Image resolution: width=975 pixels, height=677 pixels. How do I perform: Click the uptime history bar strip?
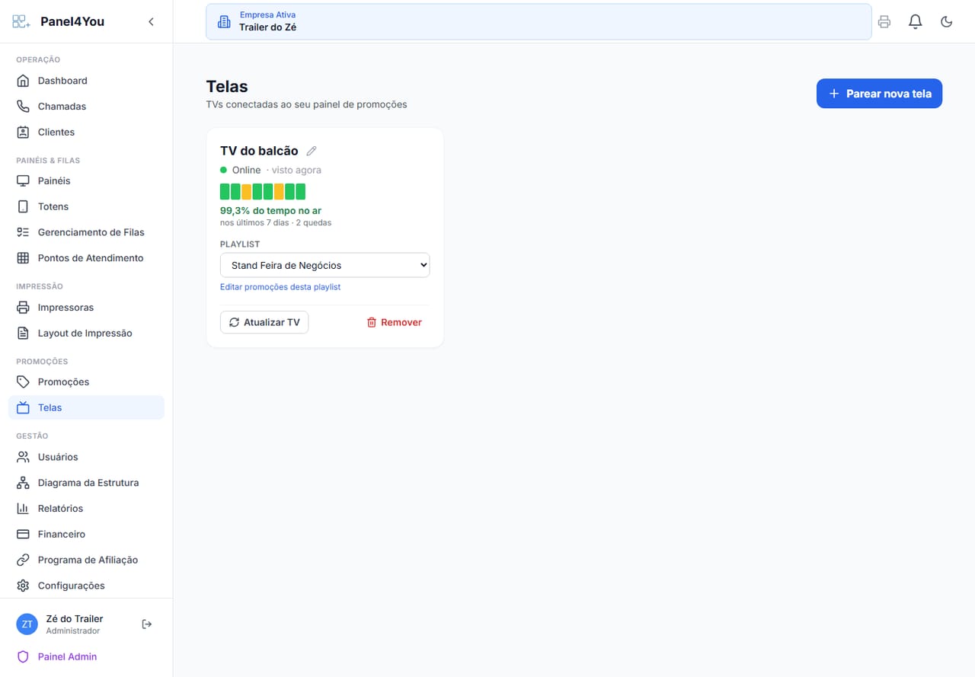click(x=263, y=191)
